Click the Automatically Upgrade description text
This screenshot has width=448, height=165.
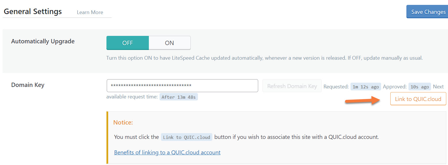click(264, 58)
